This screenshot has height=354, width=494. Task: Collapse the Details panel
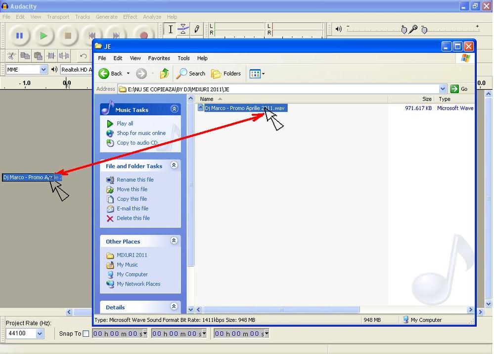click(174, 306)
